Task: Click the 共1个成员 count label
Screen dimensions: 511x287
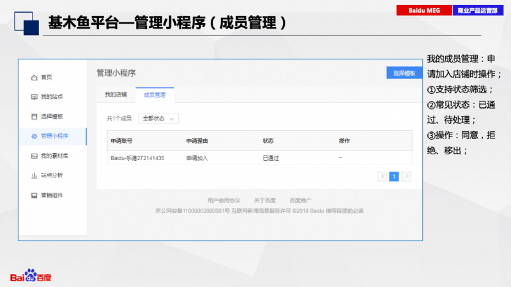Action: point(119,119)
